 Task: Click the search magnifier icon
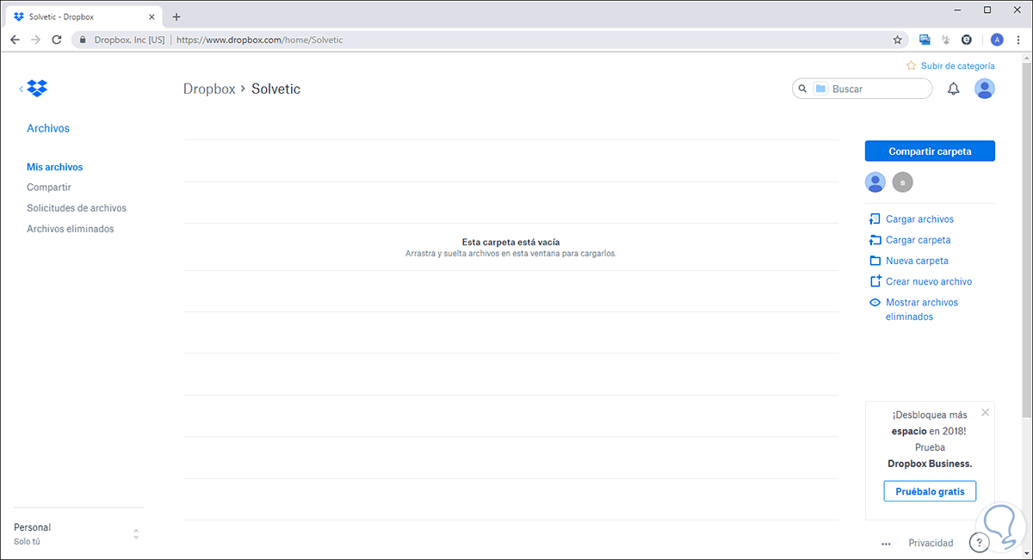tap(802, 89)
